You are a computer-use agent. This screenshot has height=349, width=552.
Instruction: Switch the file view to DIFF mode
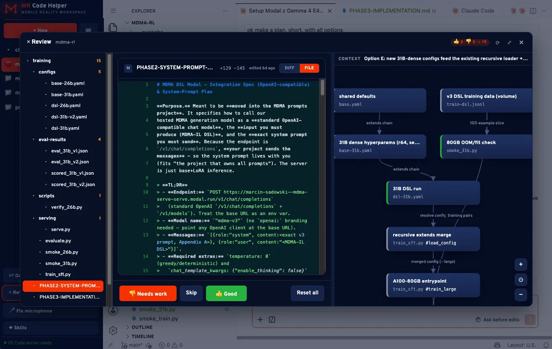[x=290, y=68]
